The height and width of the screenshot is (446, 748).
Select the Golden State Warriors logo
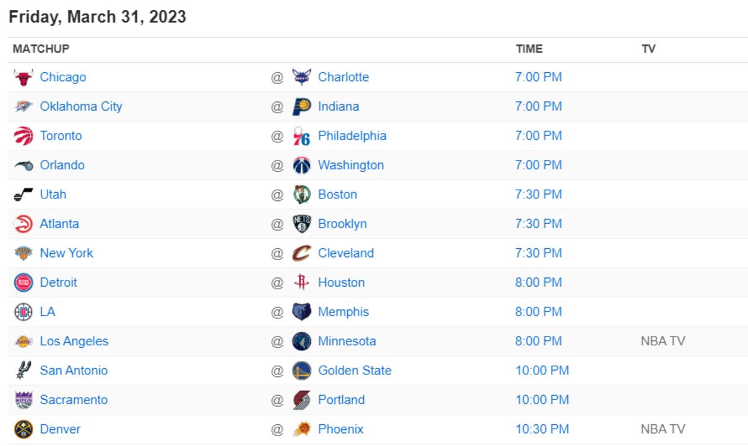(x=301, y=370)
